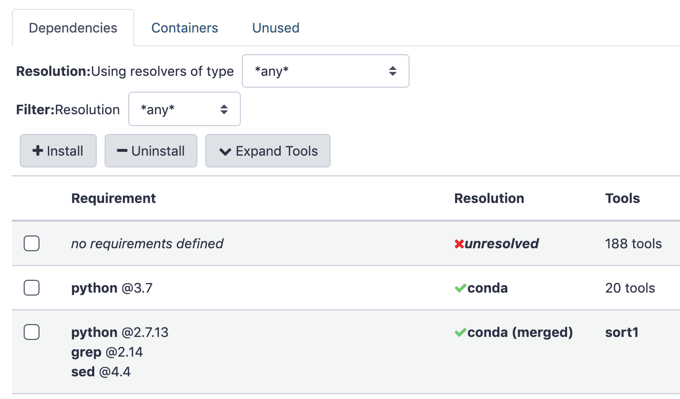Click the Uninstall button
Image resolution: width=680 pixels, height=399 pixels.
click(151, 151)
